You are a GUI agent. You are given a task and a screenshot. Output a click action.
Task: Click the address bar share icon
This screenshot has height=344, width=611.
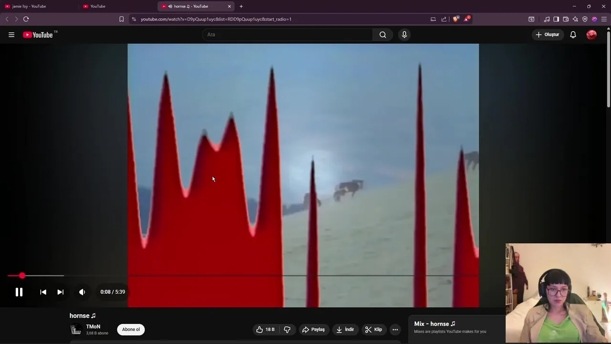coord(443,19)
